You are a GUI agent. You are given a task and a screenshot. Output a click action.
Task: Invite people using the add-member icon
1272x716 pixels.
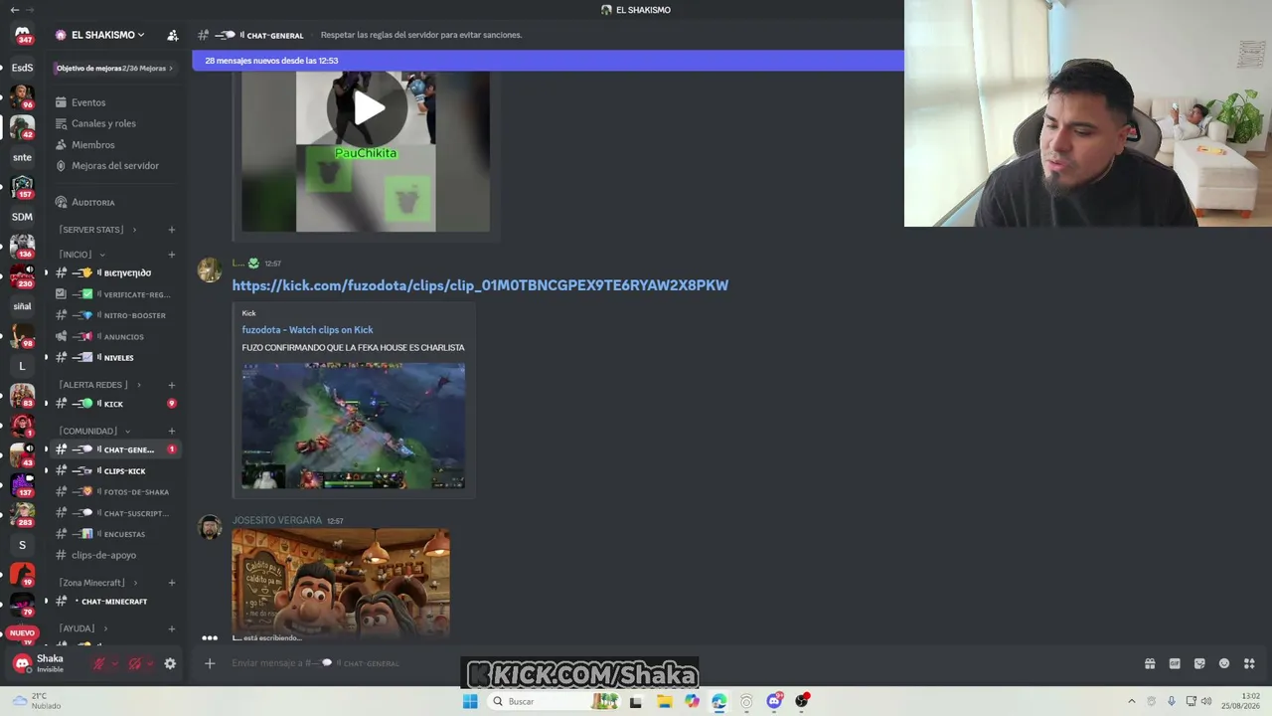(x=172, y=35)
